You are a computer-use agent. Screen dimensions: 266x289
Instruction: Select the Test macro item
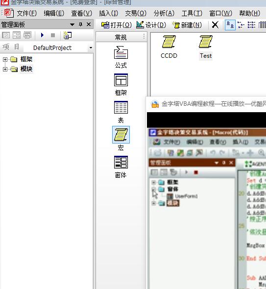click(x=206, y=47)
